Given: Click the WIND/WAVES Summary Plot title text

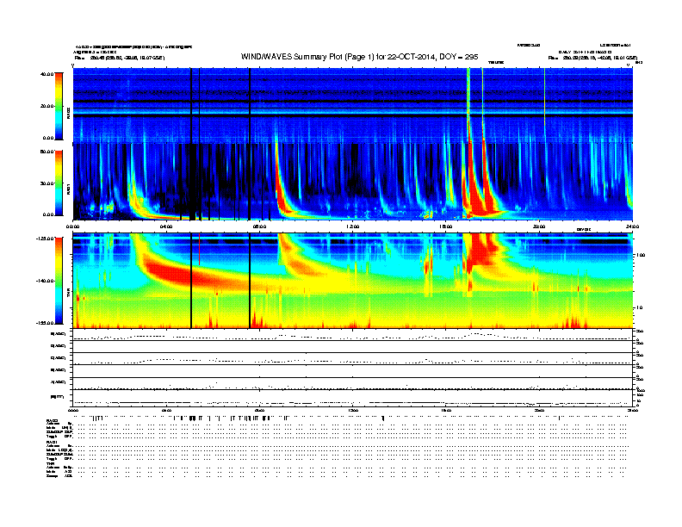Looking at the screenshot, I should pos(359,57).
